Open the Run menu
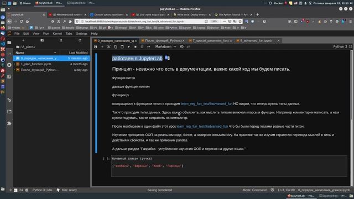354x199 pixels. 46,34
